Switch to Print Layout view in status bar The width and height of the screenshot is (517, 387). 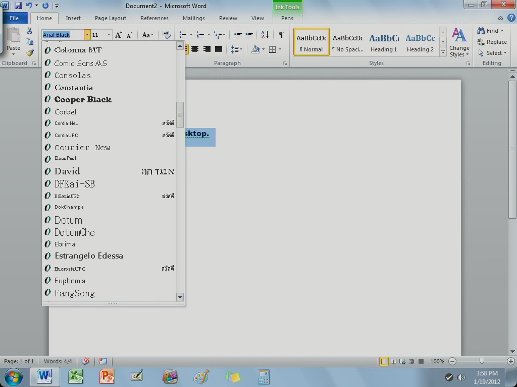(x=384, y=361)
